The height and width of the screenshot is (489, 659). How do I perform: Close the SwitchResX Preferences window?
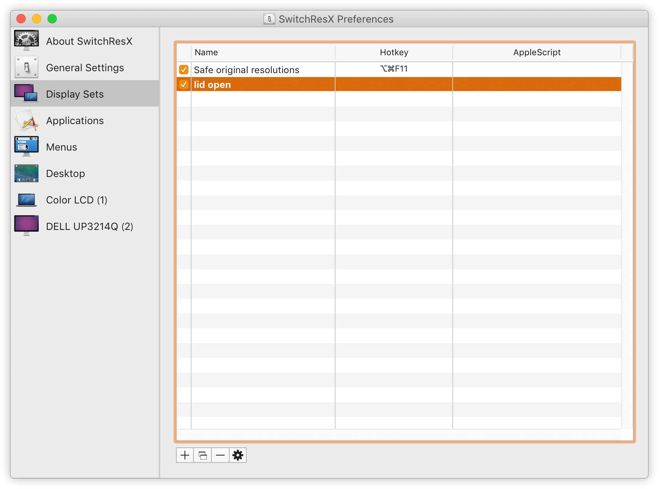pos(21,19)
